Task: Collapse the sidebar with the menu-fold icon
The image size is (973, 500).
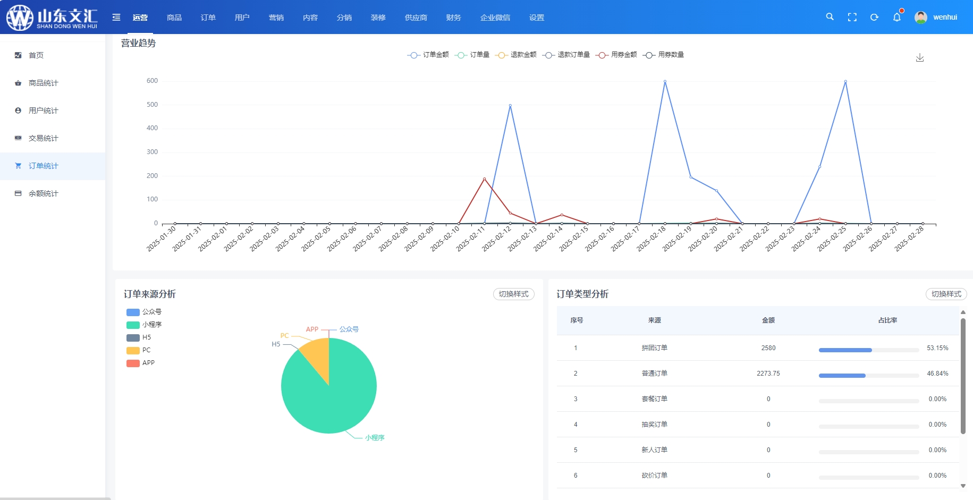Action: 116,18
